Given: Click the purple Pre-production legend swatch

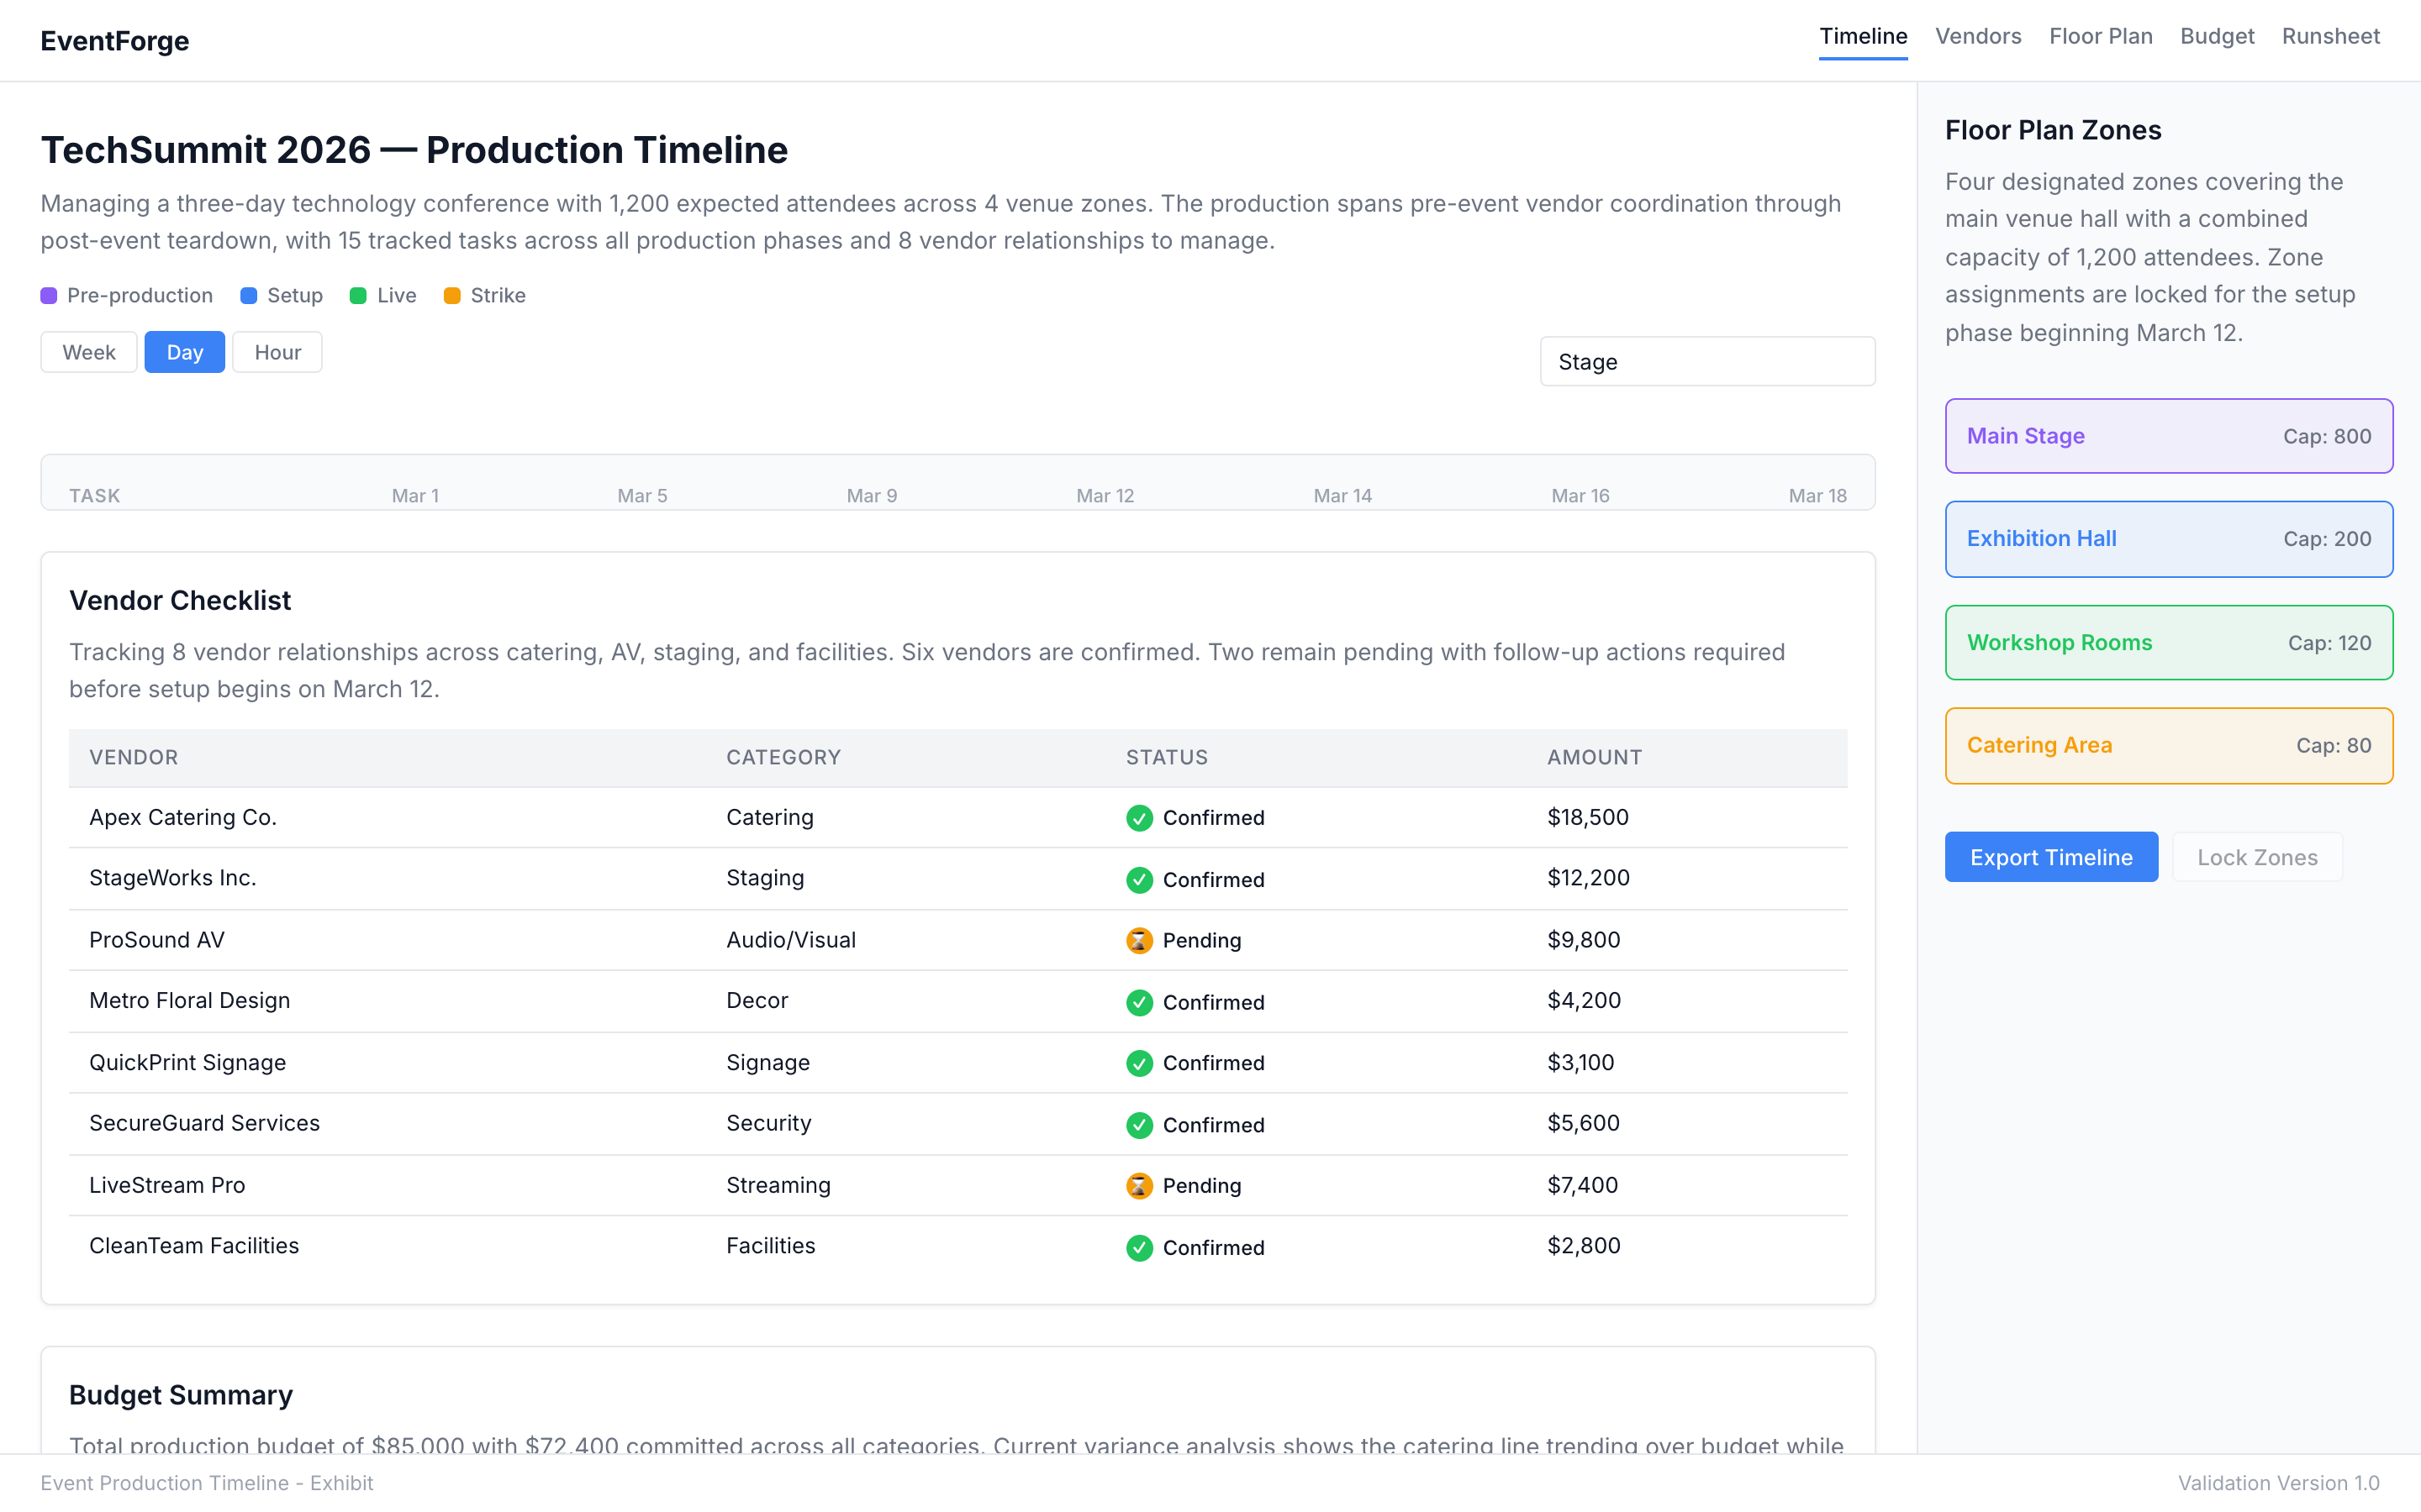Looking at the screenshot, I should tap(49, 296).
